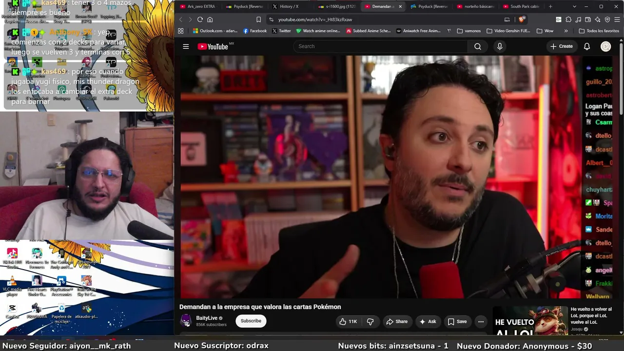Open the Todos los favoritos folder
Viewport: 624px width, 351px height.
click(599, 31)
